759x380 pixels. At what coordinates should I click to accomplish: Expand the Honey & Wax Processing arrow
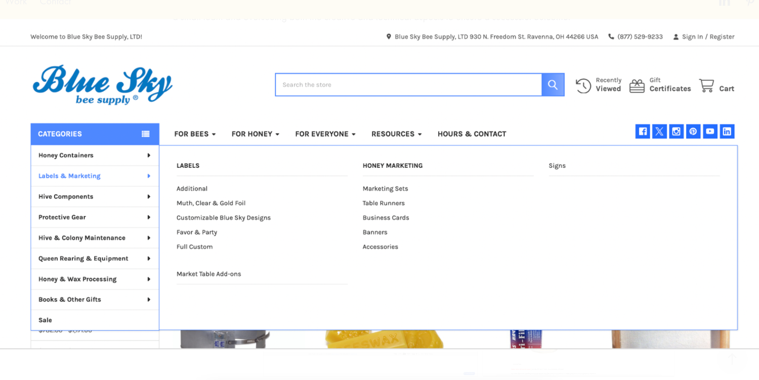coord(149,279)
